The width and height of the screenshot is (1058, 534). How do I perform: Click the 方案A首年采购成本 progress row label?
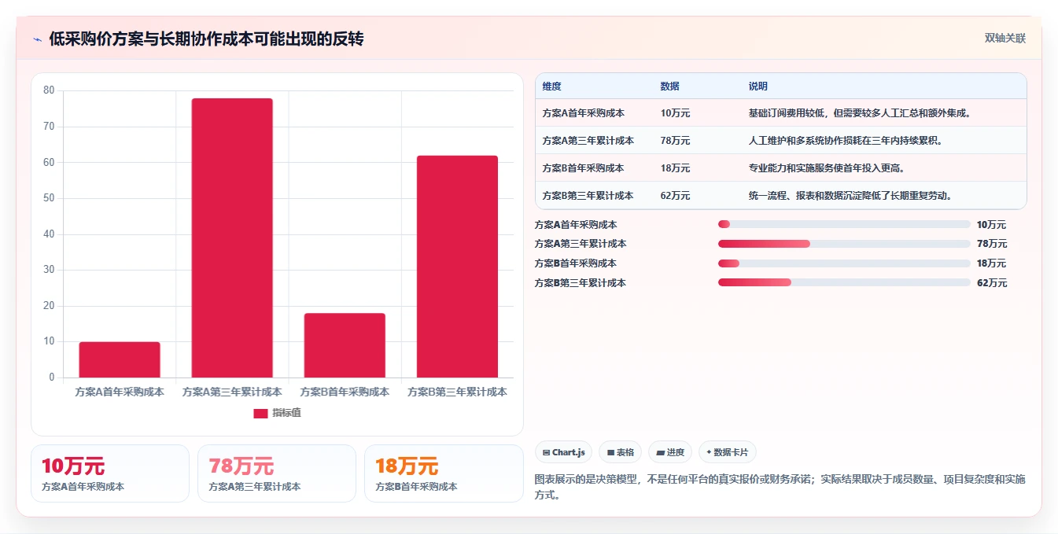tap(576, 225)
